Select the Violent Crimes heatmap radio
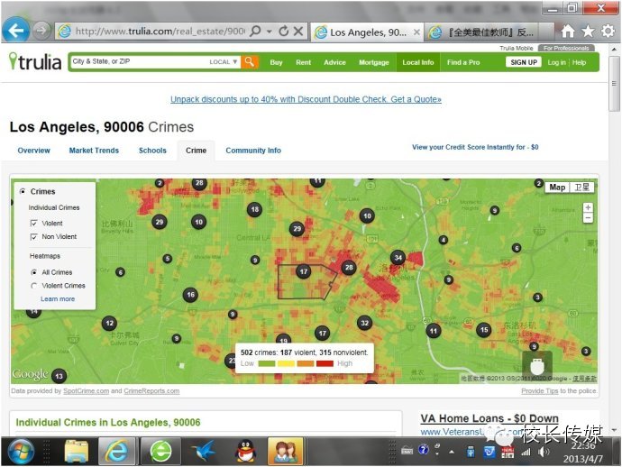This screenshot has height=467, width=622. [x=33, y=286]
